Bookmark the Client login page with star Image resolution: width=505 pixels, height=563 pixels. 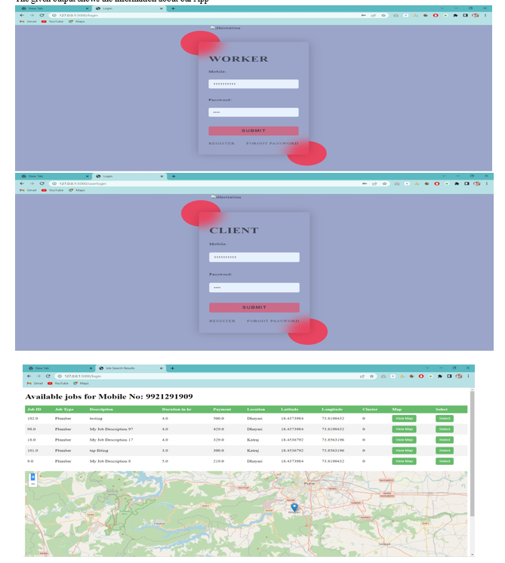(384, 183)
